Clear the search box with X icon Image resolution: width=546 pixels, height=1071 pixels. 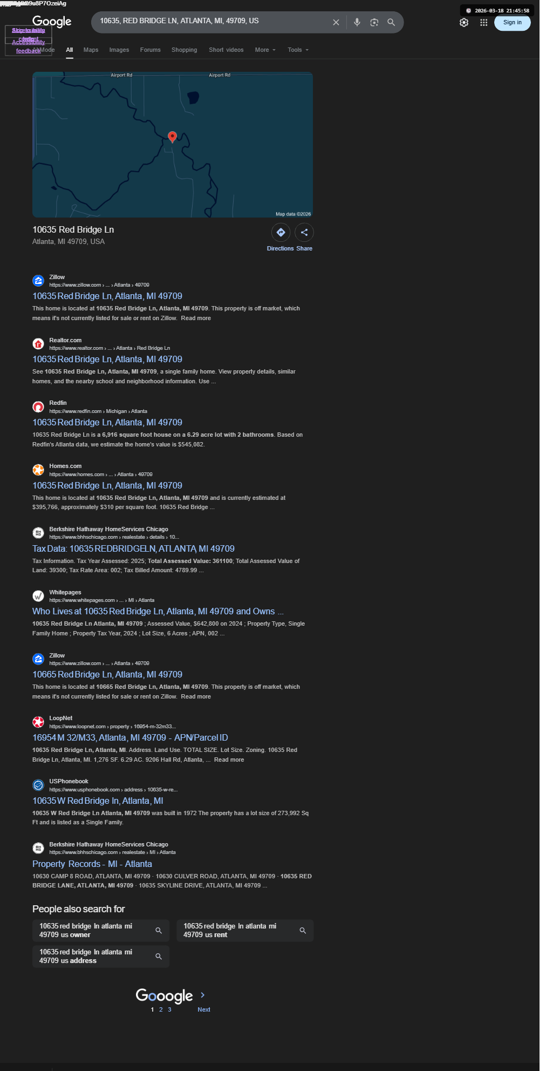pos(336,22)
